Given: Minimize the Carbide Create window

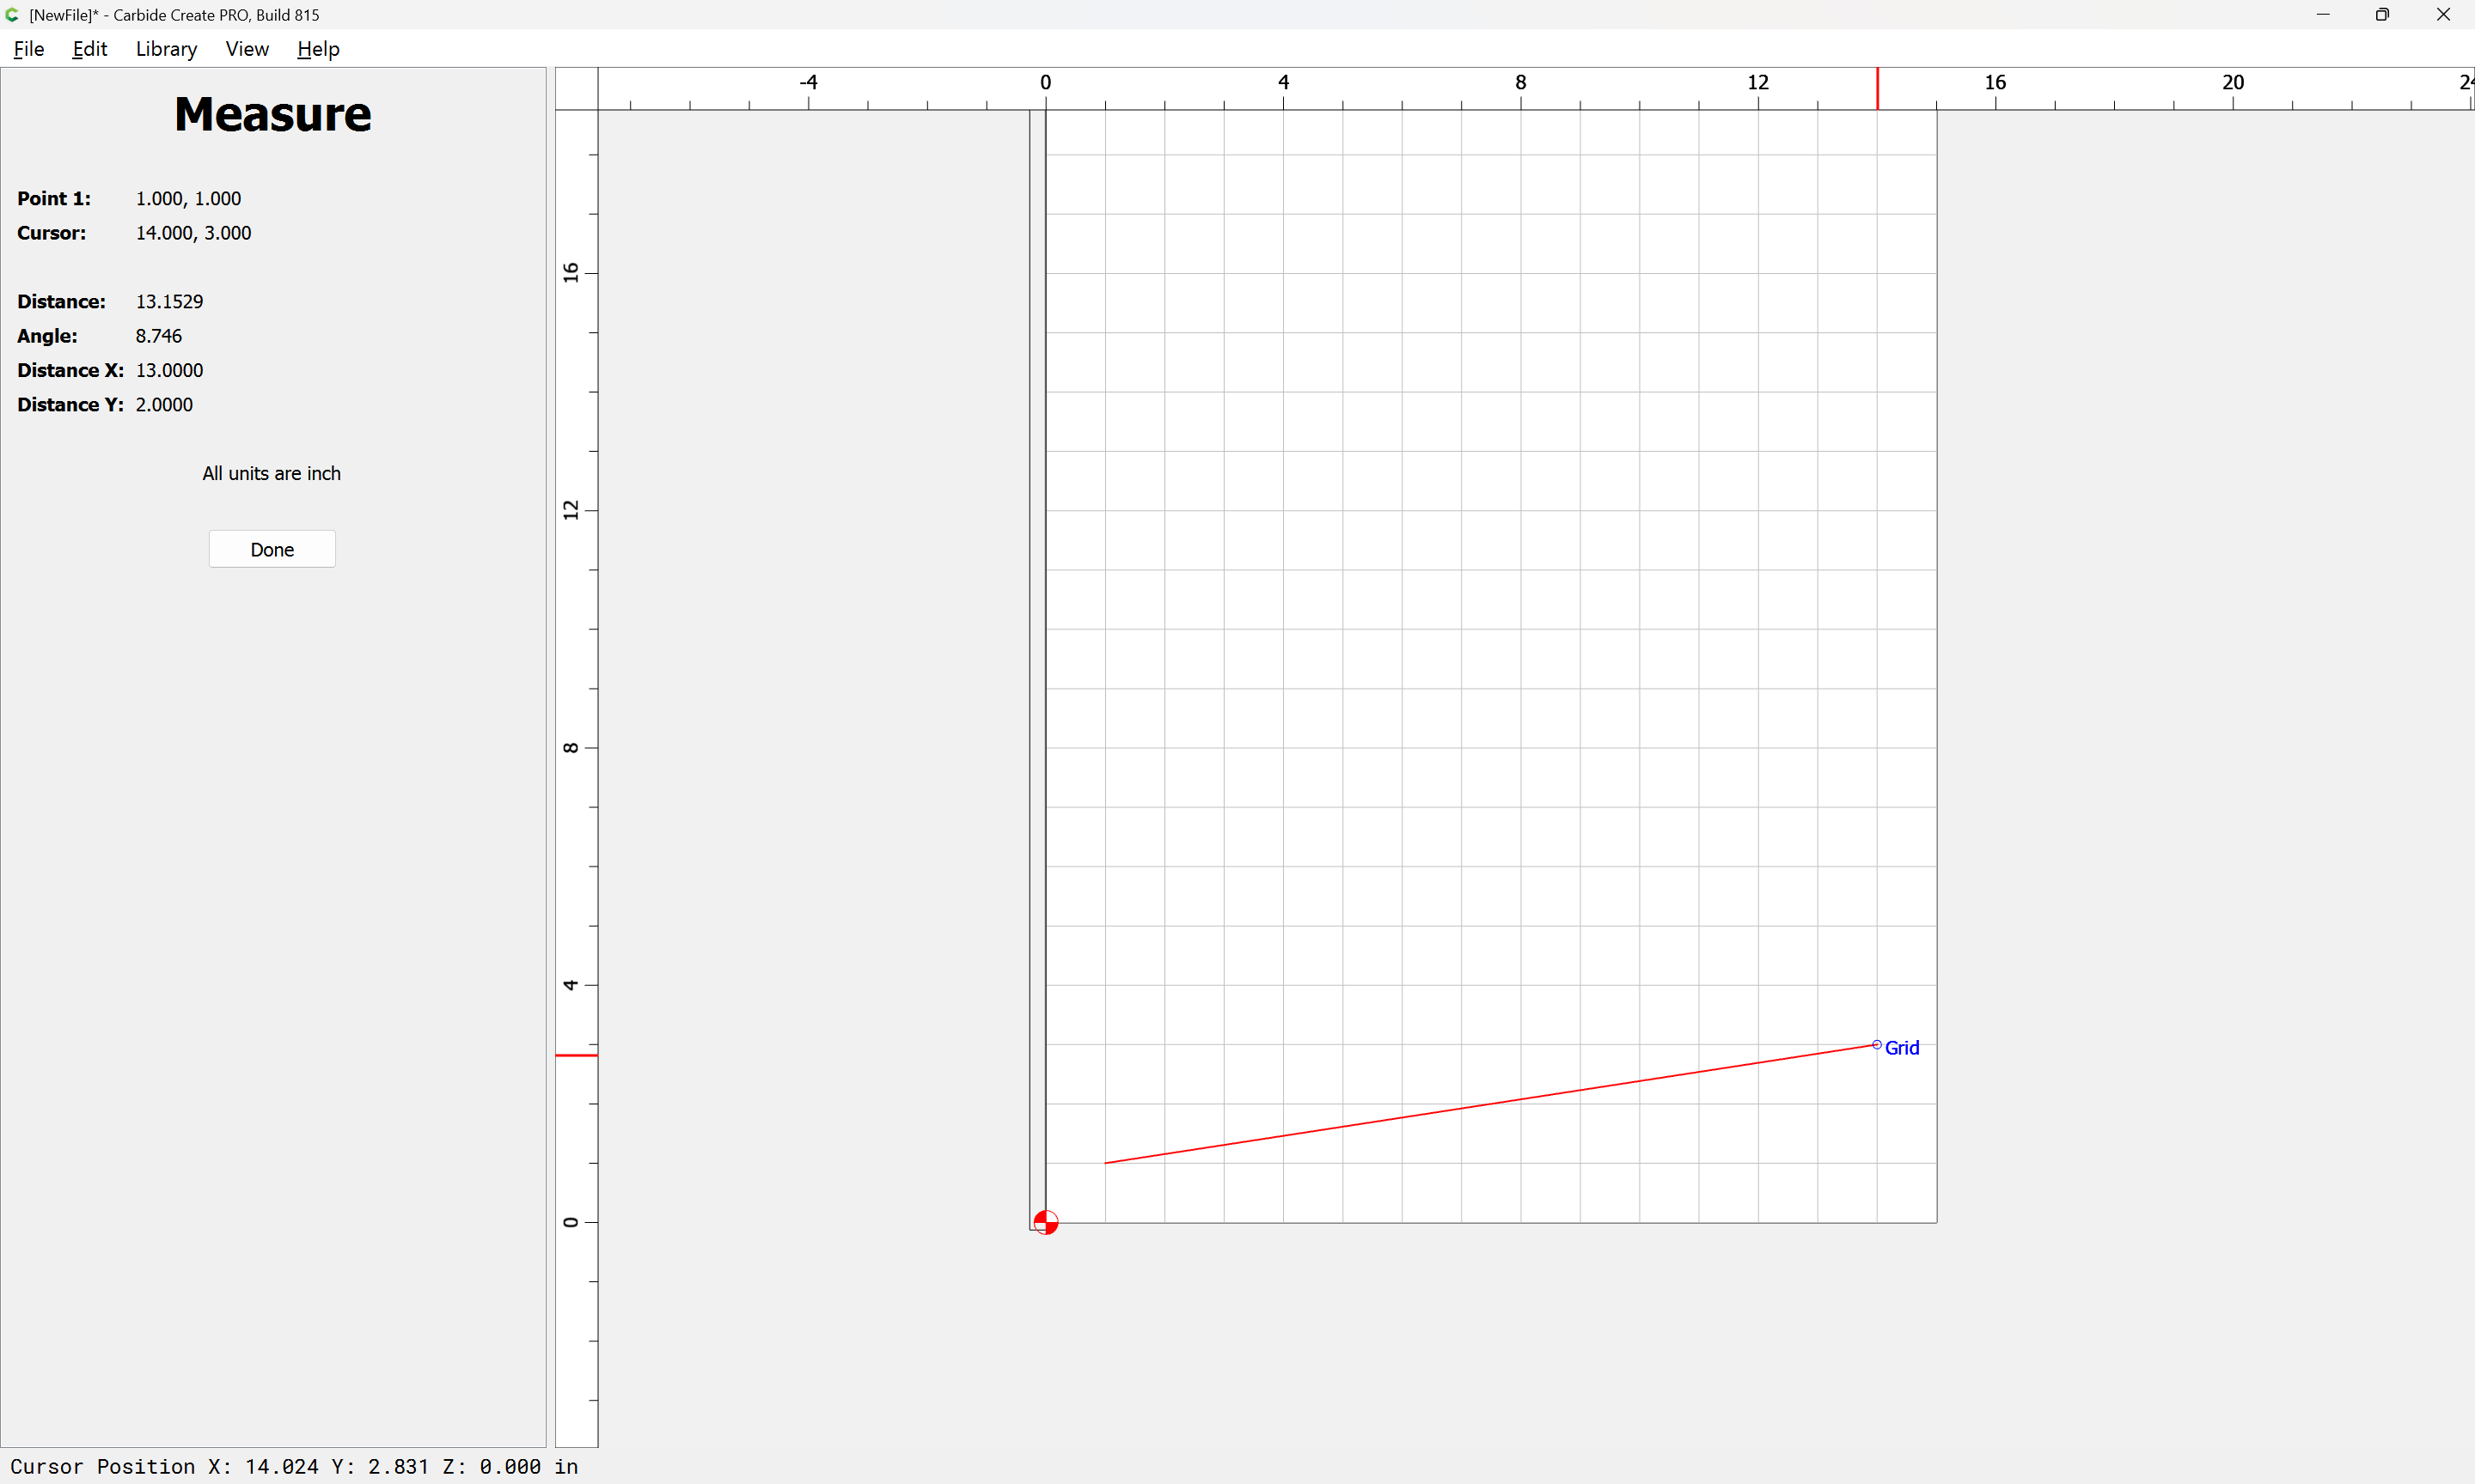Looking at the screenshot, I should coord(2323,15).
